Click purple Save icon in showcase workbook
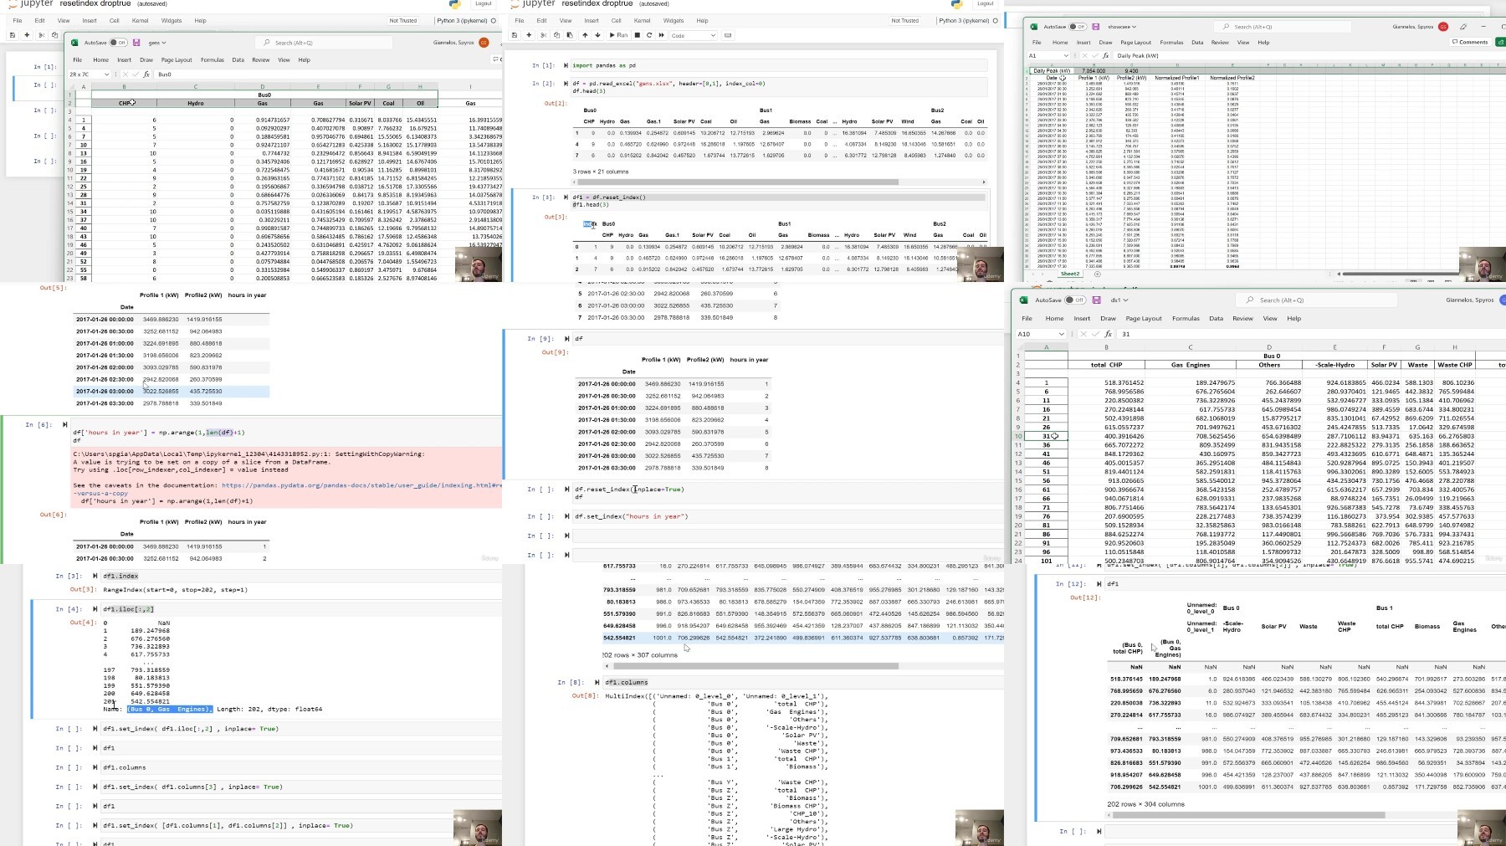Viewport: 1506px width, 846px height. coord(1095,27)
